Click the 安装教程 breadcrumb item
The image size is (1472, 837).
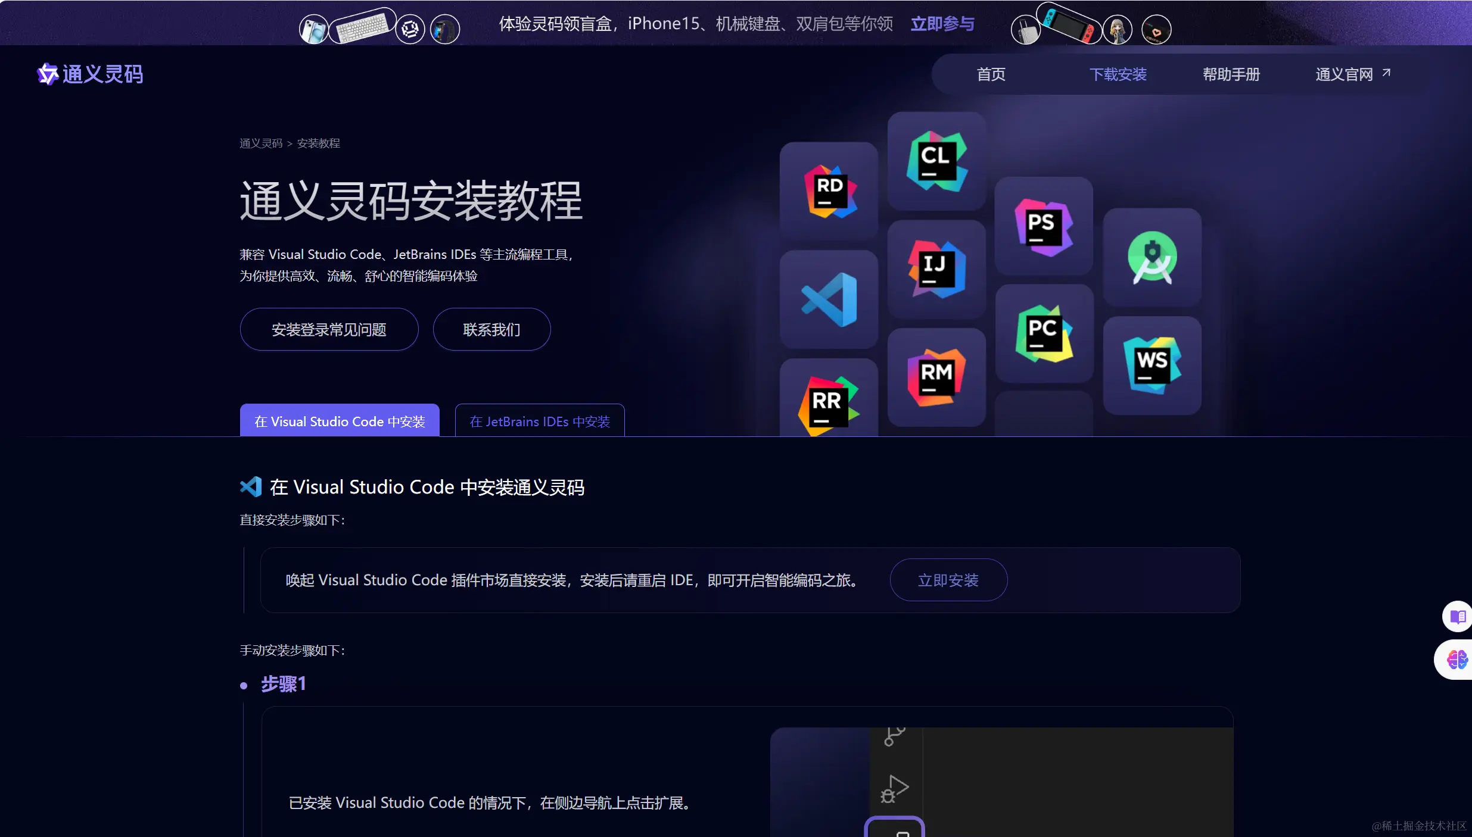319,143
